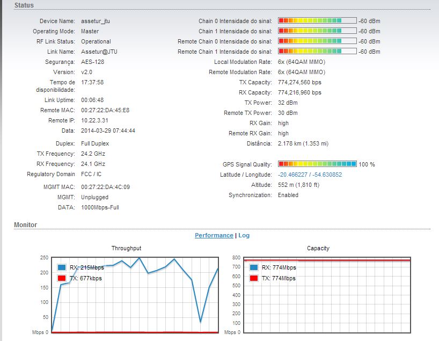This screenshot has width=439, height=341.
Task: Select MGMT MAC 00:27:22:DA:4C:09
Action: click(x=106, y=187)
